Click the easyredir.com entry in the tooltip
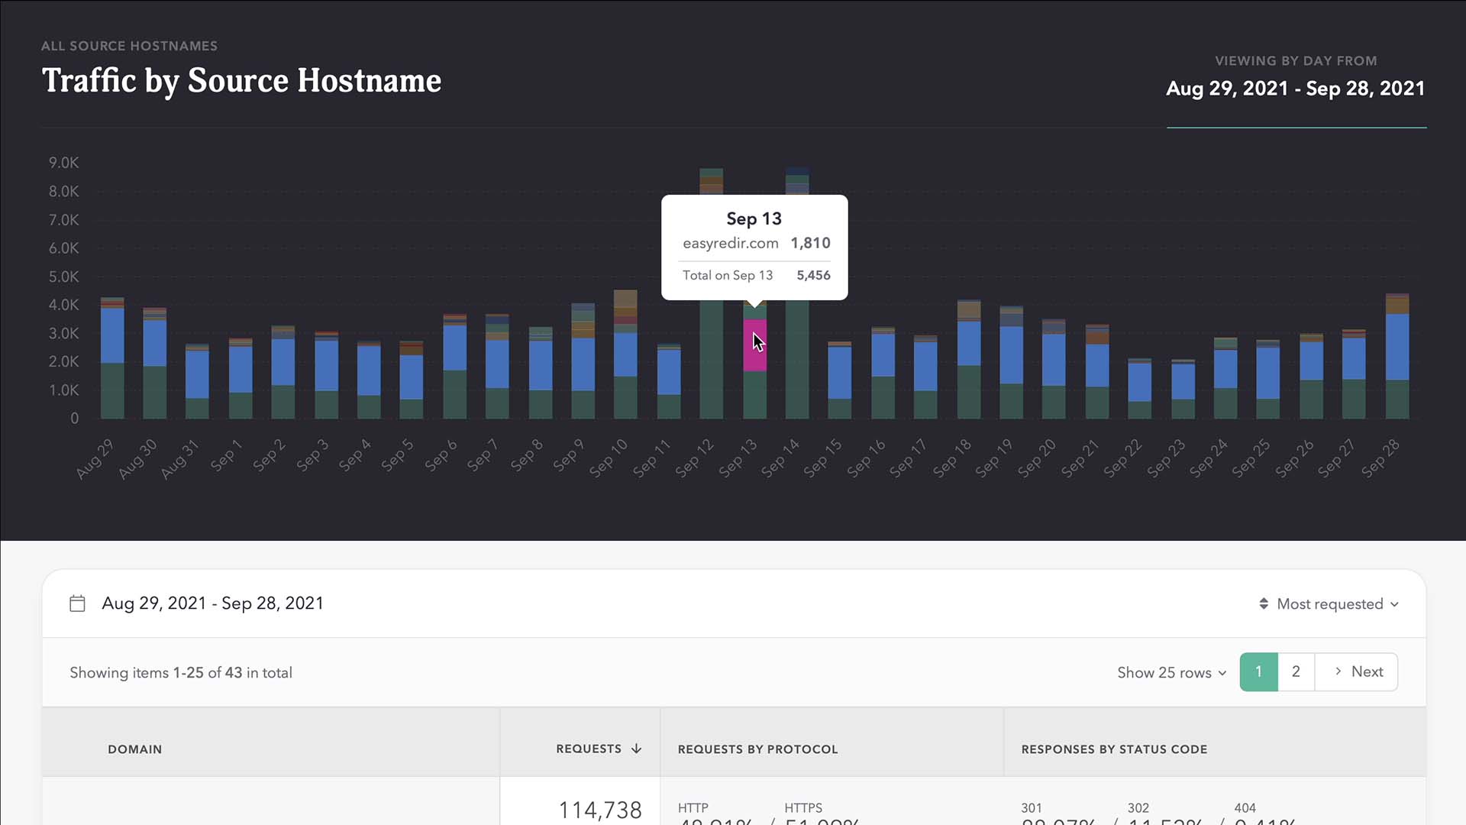 pyautogui.click(x=731, y=243)
